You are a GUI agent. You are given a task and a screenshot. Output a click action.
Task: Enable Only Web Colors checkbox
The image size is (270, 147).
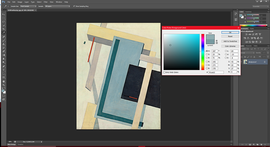click(164, 72)
